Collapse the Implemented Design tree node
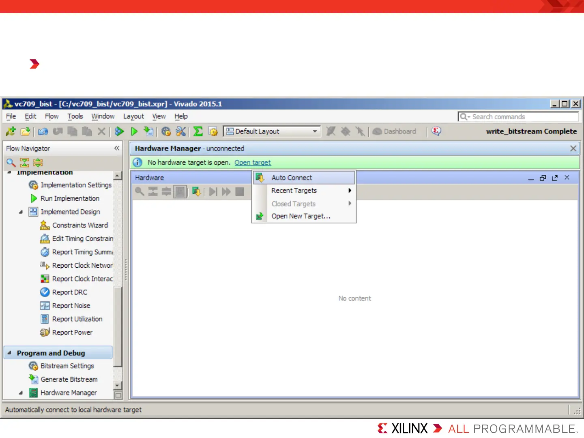 click(x=21, y=212)
